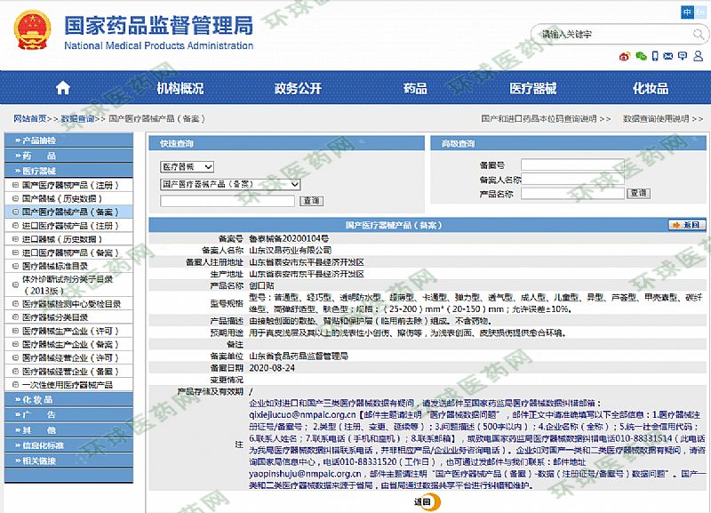Click the mobile phone icon

[x=654, y=56]
